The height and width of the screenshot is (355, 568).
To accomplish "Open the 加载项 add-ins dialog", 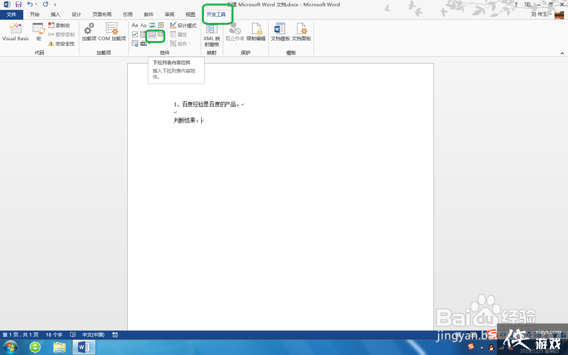I will (89, 32).
